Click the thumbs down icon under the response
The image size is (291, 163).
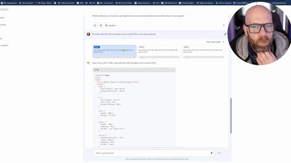[101, 25]
